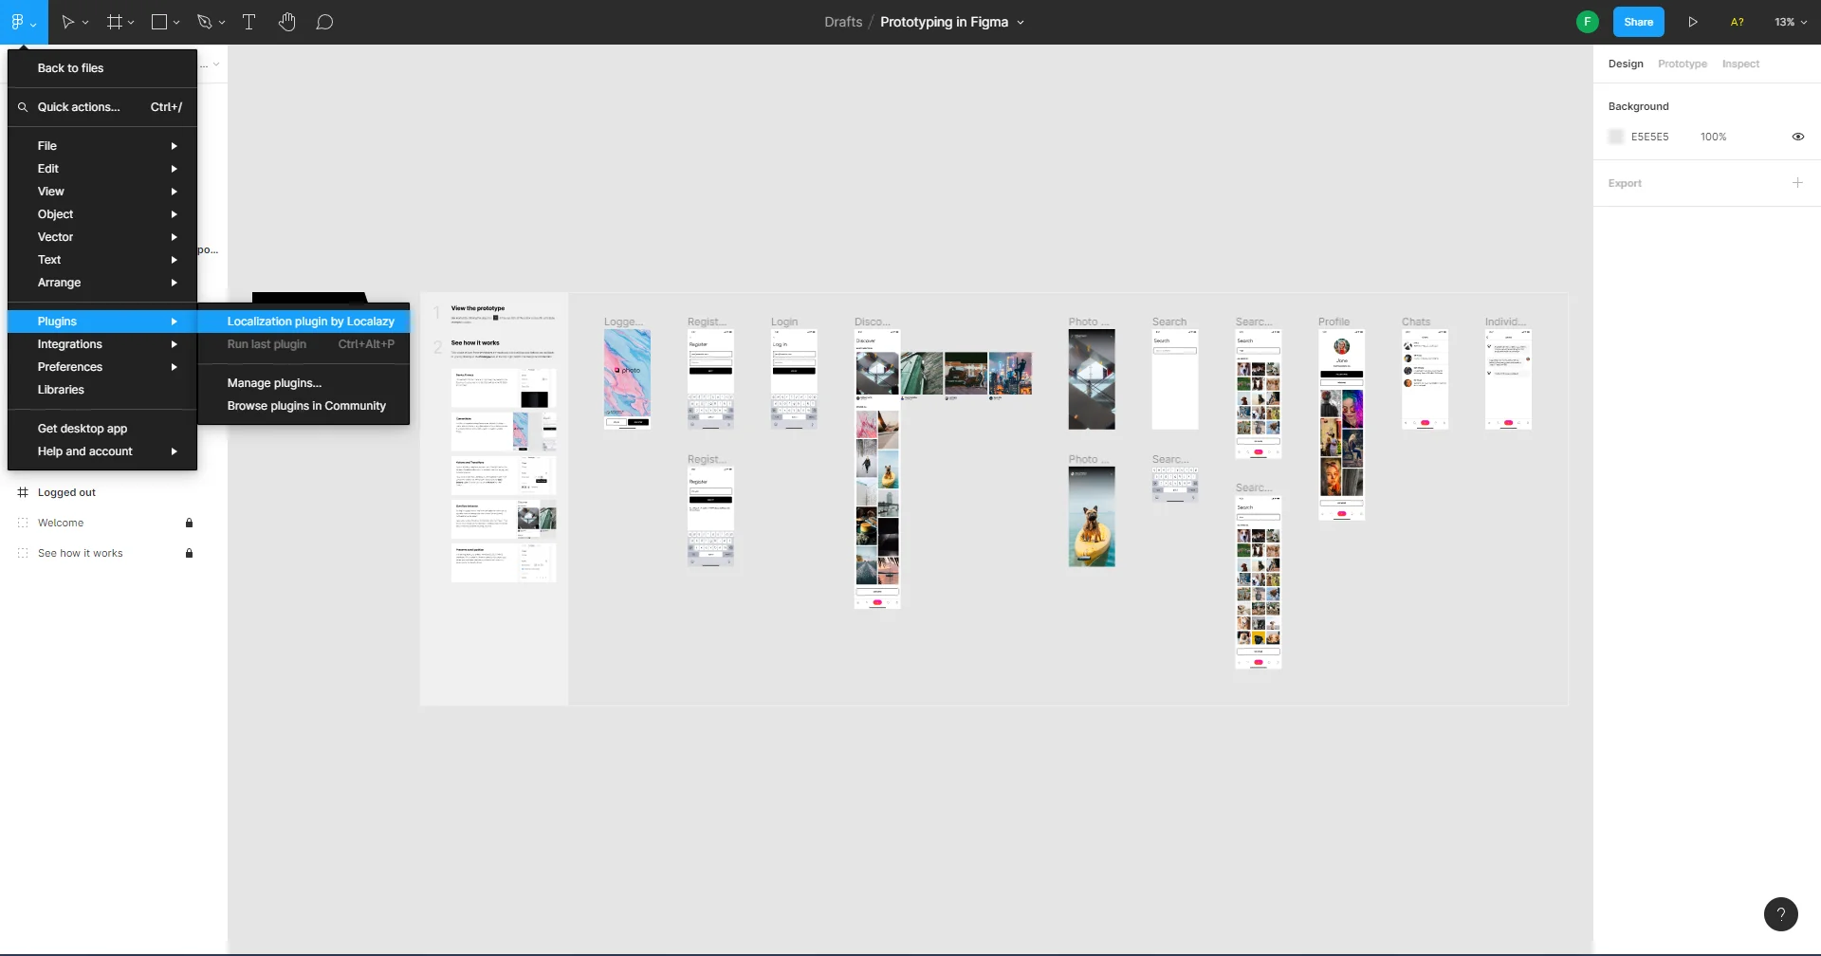This screenshot has height=956, width=1821.
Task: Pick the Hand tool
Action: click(287, 22)
